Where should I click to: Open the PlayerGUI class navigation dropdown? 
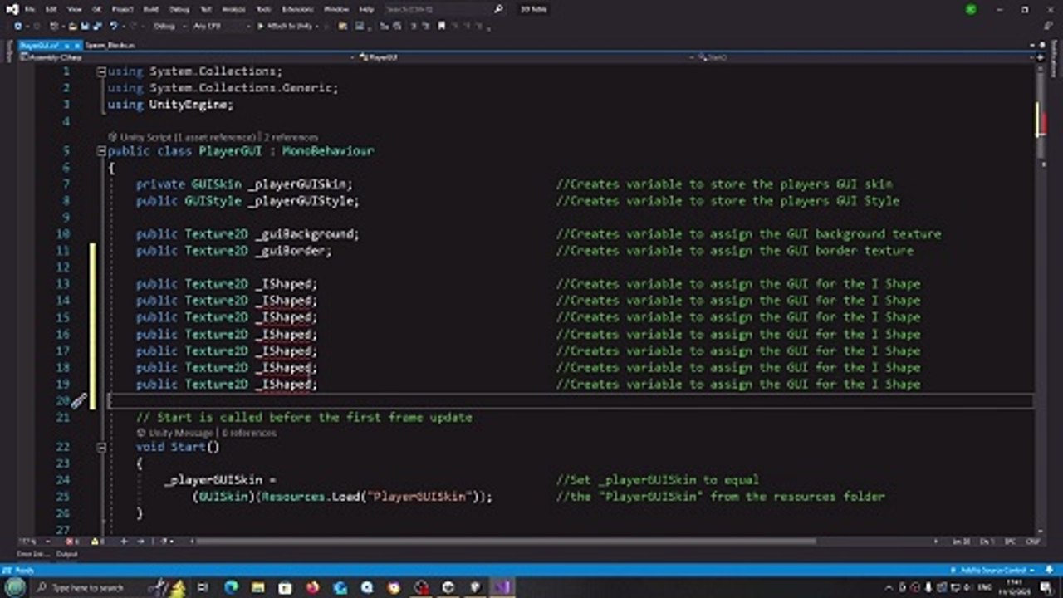click(x=526, y=57)
